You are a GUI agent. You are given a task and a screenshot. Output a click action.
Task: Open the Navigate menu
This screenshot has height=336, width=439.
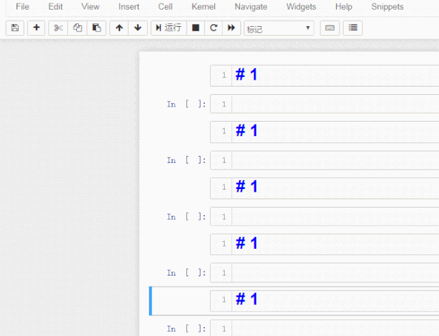click(x=251, y=7)
